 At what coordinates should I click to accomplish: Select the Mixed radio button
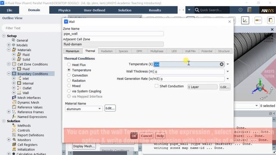(x=69, y=86)
